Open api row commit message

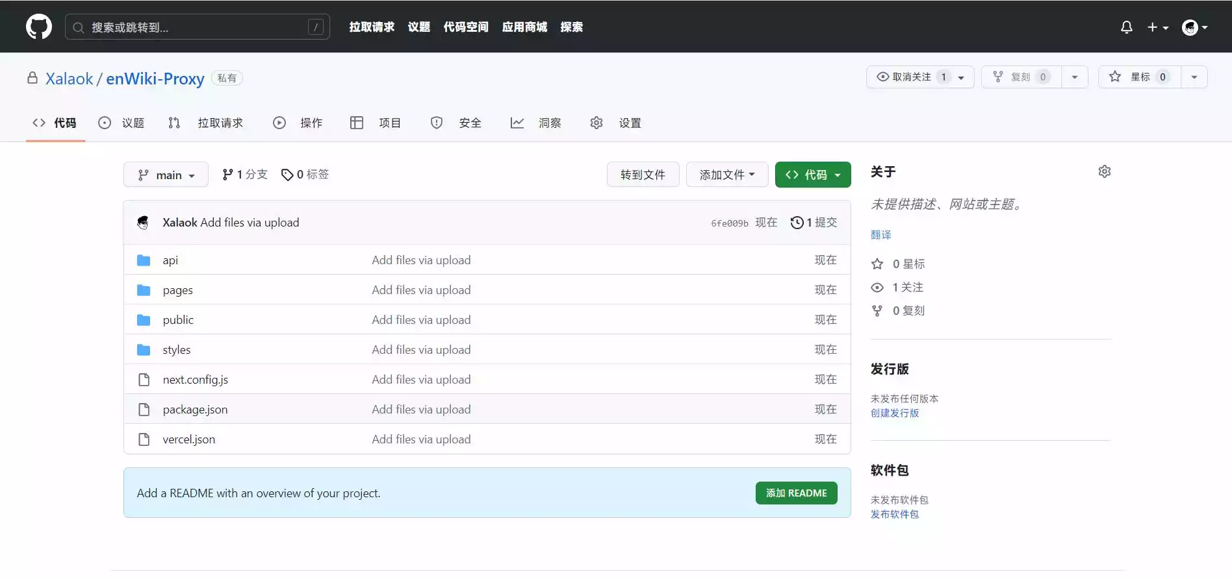click(421, 260)
